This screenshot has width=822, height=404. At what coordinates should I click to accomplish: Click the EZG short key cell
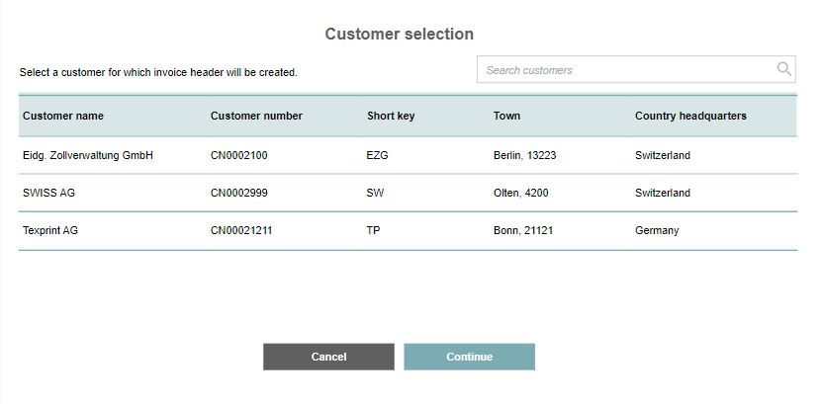point(378,155)
